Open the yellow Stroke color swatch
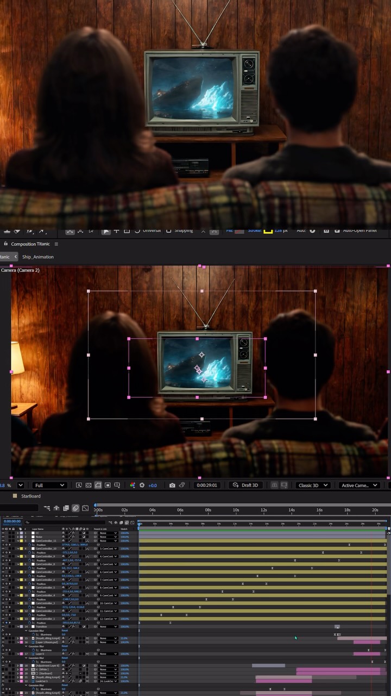The height and width of the screenshot is (696, 391). click(268, 231)
